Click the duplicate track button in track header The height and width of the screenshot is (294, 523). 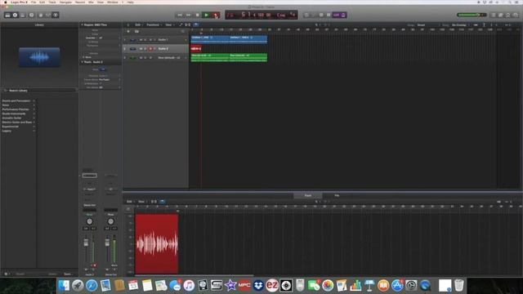136,31
